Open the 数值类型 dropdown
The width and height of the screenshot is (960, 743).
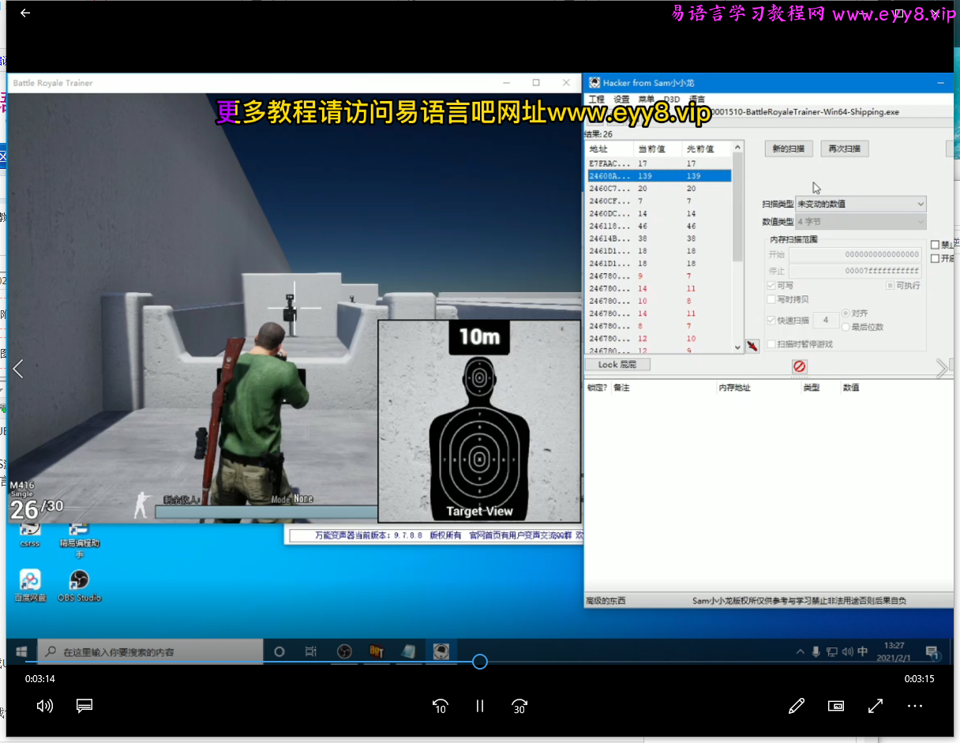tap(861, 222)
